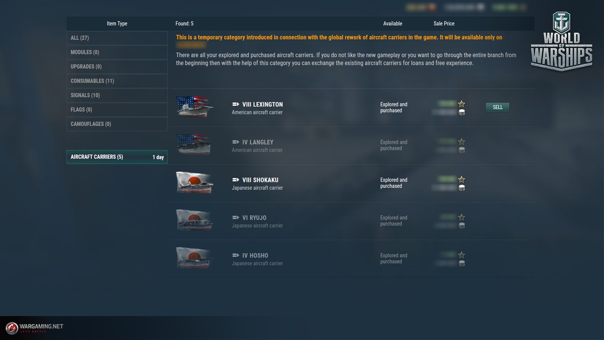The height and width of the screenshot is (340, 604).
Task: Click the Ryujo ship flag icon
Action: [x=193, y=220]
